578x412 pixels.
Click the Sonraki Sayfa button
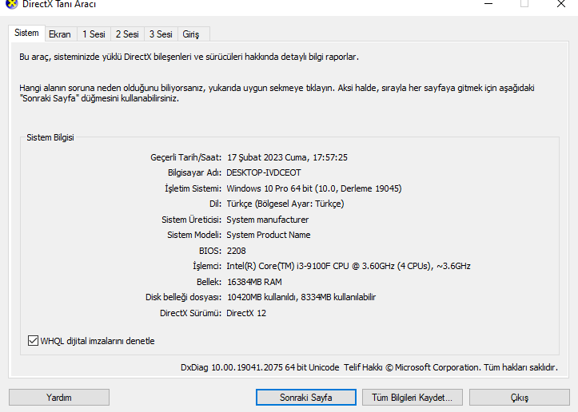point(306,398)
